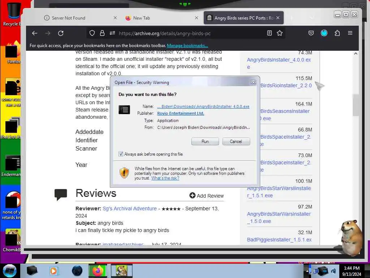The height and width of the screenshot is (278, 370).
Task: Open the site permissions icon in address bar
Action: click(112, 33)
